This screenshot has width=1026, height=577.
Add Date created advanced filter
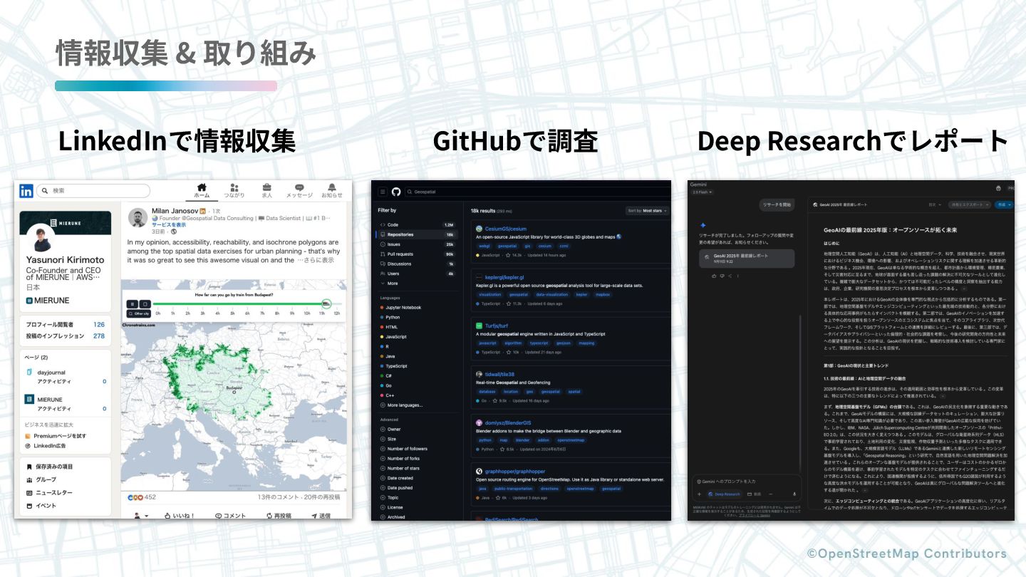pyautogui.click(x=398, y=478)
